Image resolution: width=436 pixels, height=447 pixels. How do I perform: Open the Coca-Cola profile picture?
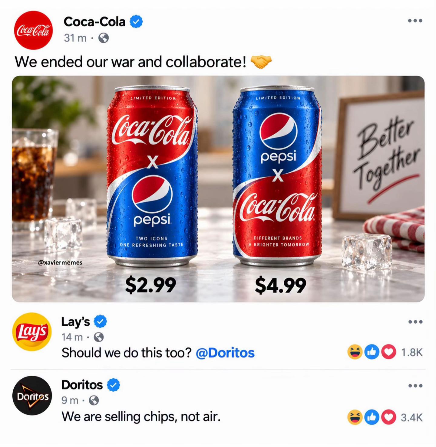pos(33,30)
